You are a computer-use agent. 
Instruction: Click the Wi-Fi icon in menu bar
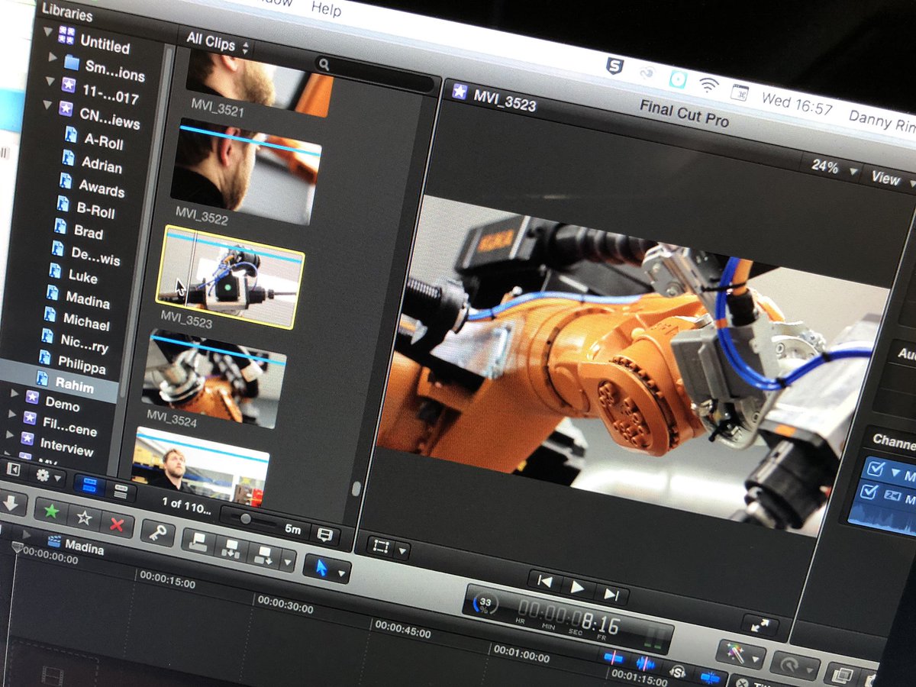(709, 85)
